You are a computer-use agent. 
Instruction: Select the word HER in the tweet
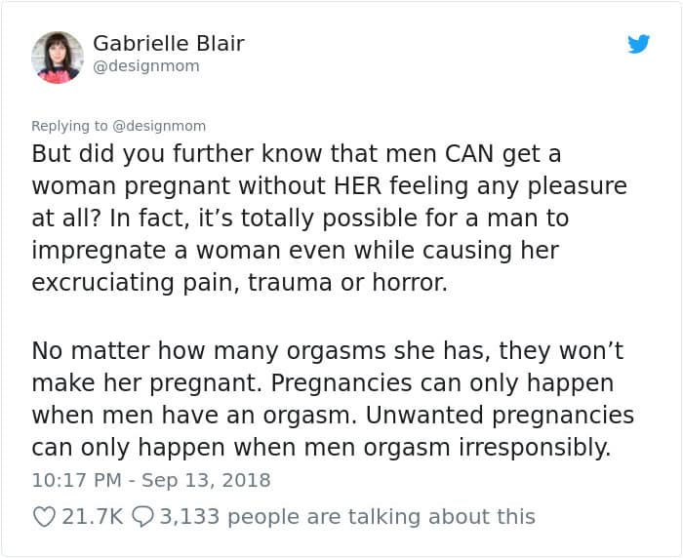[x=358, y=185]
